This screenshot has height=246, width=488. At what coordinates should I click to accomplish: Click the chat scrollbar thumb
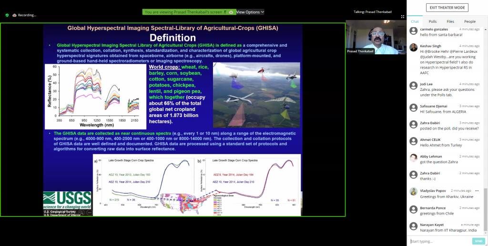[x=485, y=209]
